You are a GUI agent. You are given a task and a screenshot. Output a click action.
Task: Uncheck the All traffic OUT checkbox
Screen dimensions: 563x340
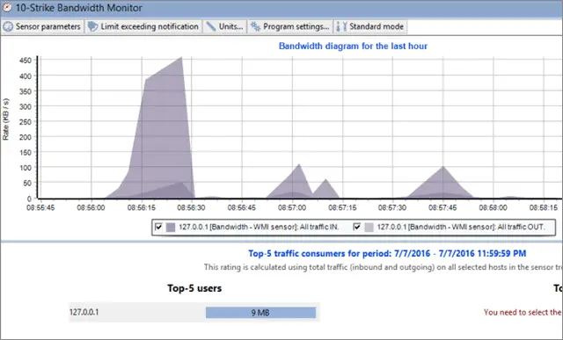[x=356, y=227]
